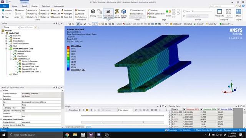Image resolution: width=246 pixels, height=138 pixels.
Task: Switch to the Home ribbon tab
Action: point(15,6)
